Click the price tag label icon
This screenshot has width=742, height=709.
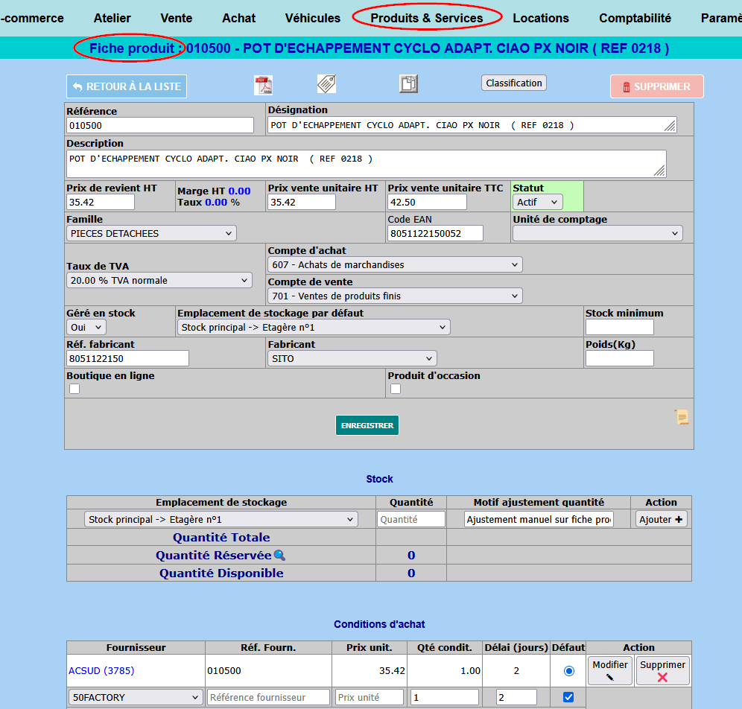coord(326,83)
